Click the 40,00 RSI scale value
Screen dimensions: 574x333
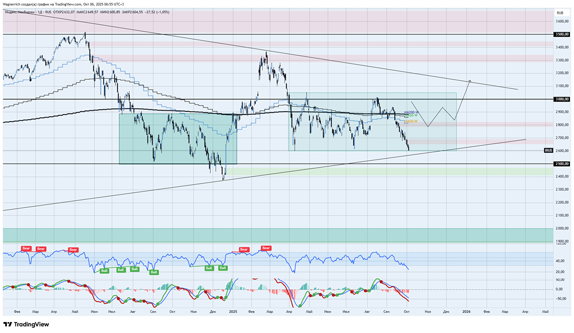pos(560,261)
